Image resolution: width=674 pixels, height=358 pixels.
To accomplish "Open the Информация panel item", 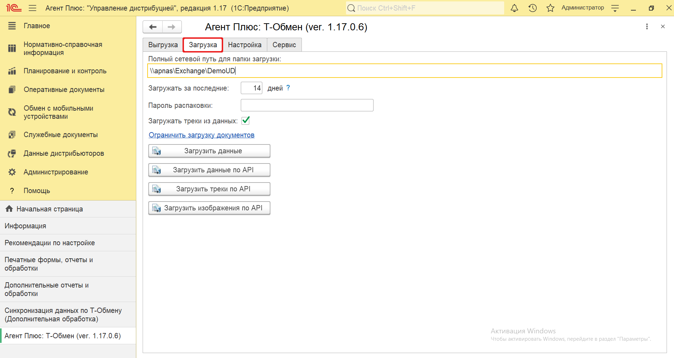I will tap(68, 226).
